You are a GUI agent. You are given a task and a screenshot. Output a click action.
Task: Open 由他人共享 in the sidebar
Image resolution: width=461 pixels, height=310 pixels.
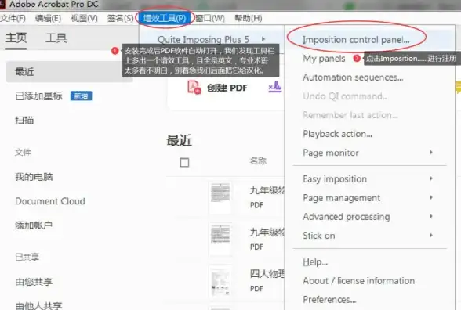click(x=38, y=306)
